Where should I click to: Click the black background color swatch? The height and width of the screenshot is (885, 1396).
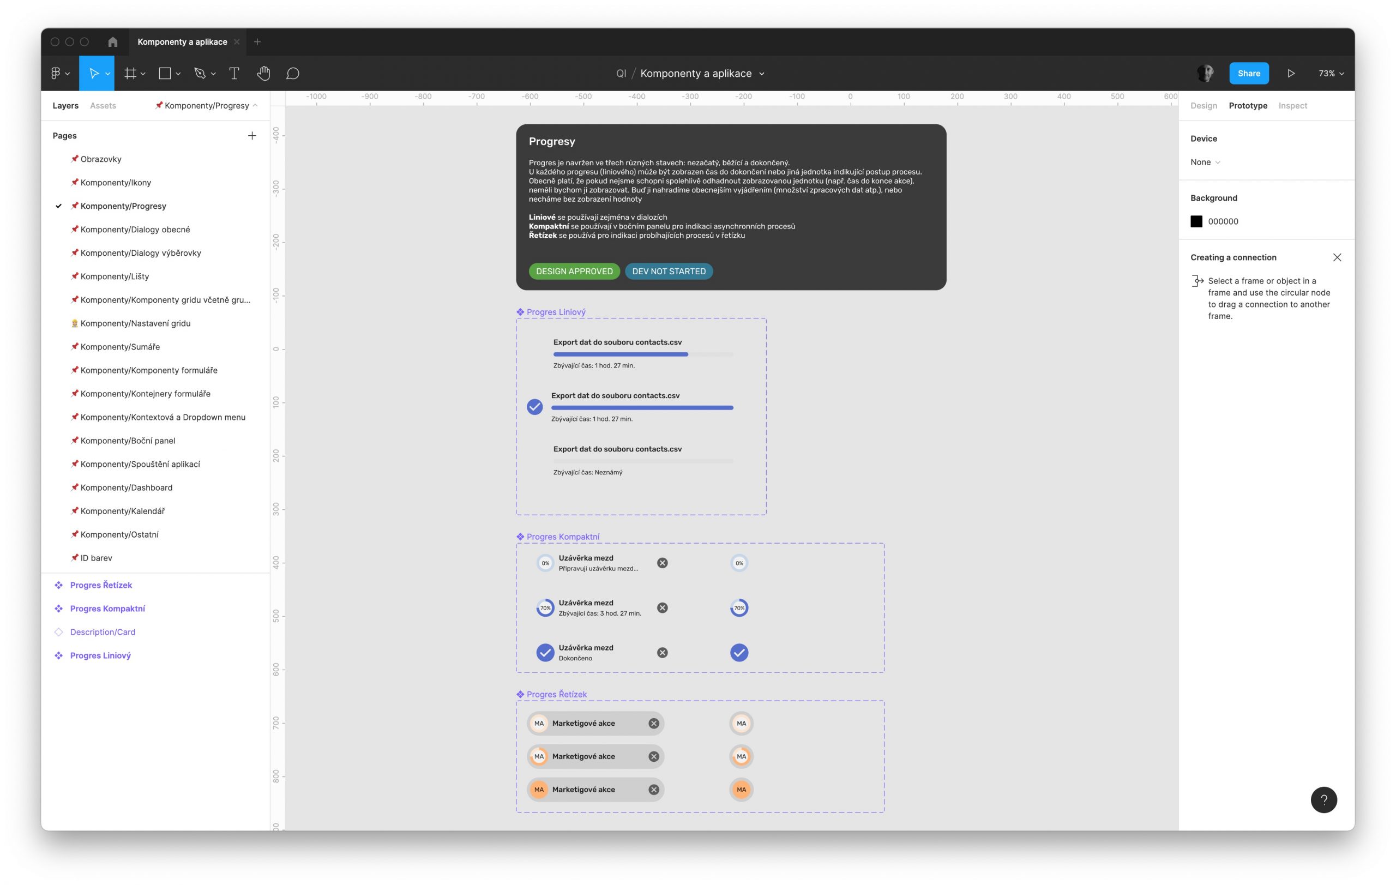(1196, 221)
